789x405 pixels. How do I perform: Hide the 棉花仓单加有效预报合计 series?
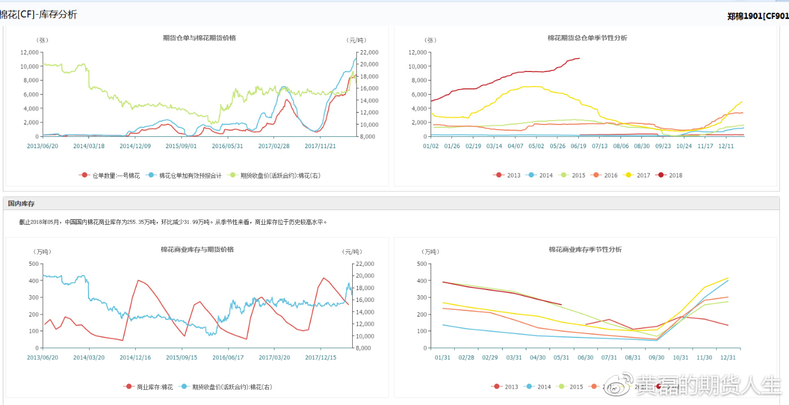tap(180, 175)
